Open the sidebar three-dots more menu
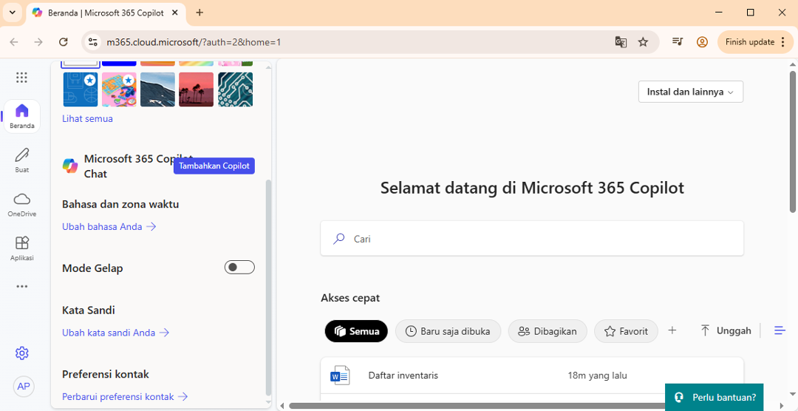The image size is (798, 411). [21, 286]
